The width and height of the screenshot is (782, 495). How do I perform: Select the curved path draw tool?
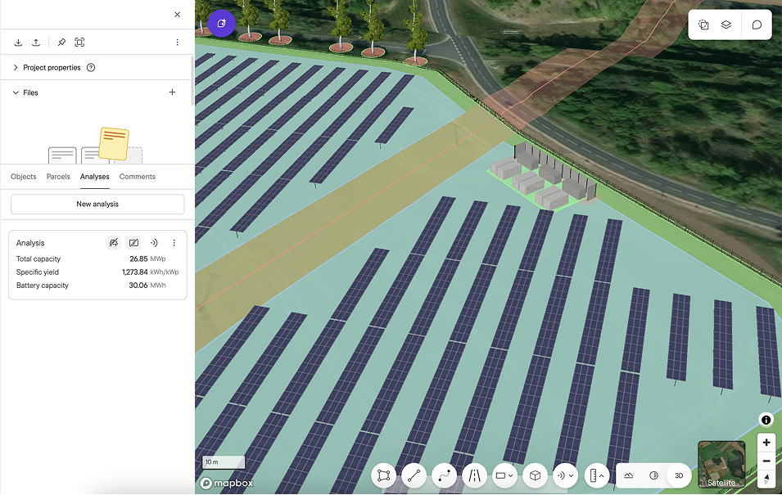(444, 475)
